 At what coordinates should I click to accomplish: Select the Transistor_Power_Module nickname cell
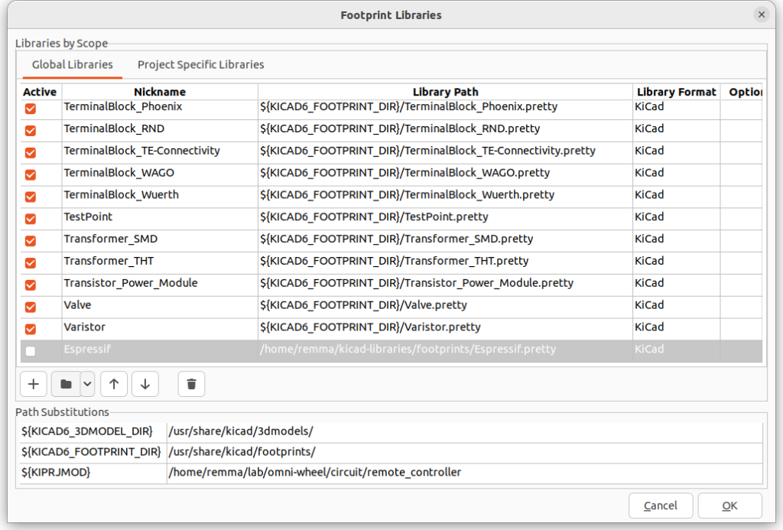(x=160, y=285)
